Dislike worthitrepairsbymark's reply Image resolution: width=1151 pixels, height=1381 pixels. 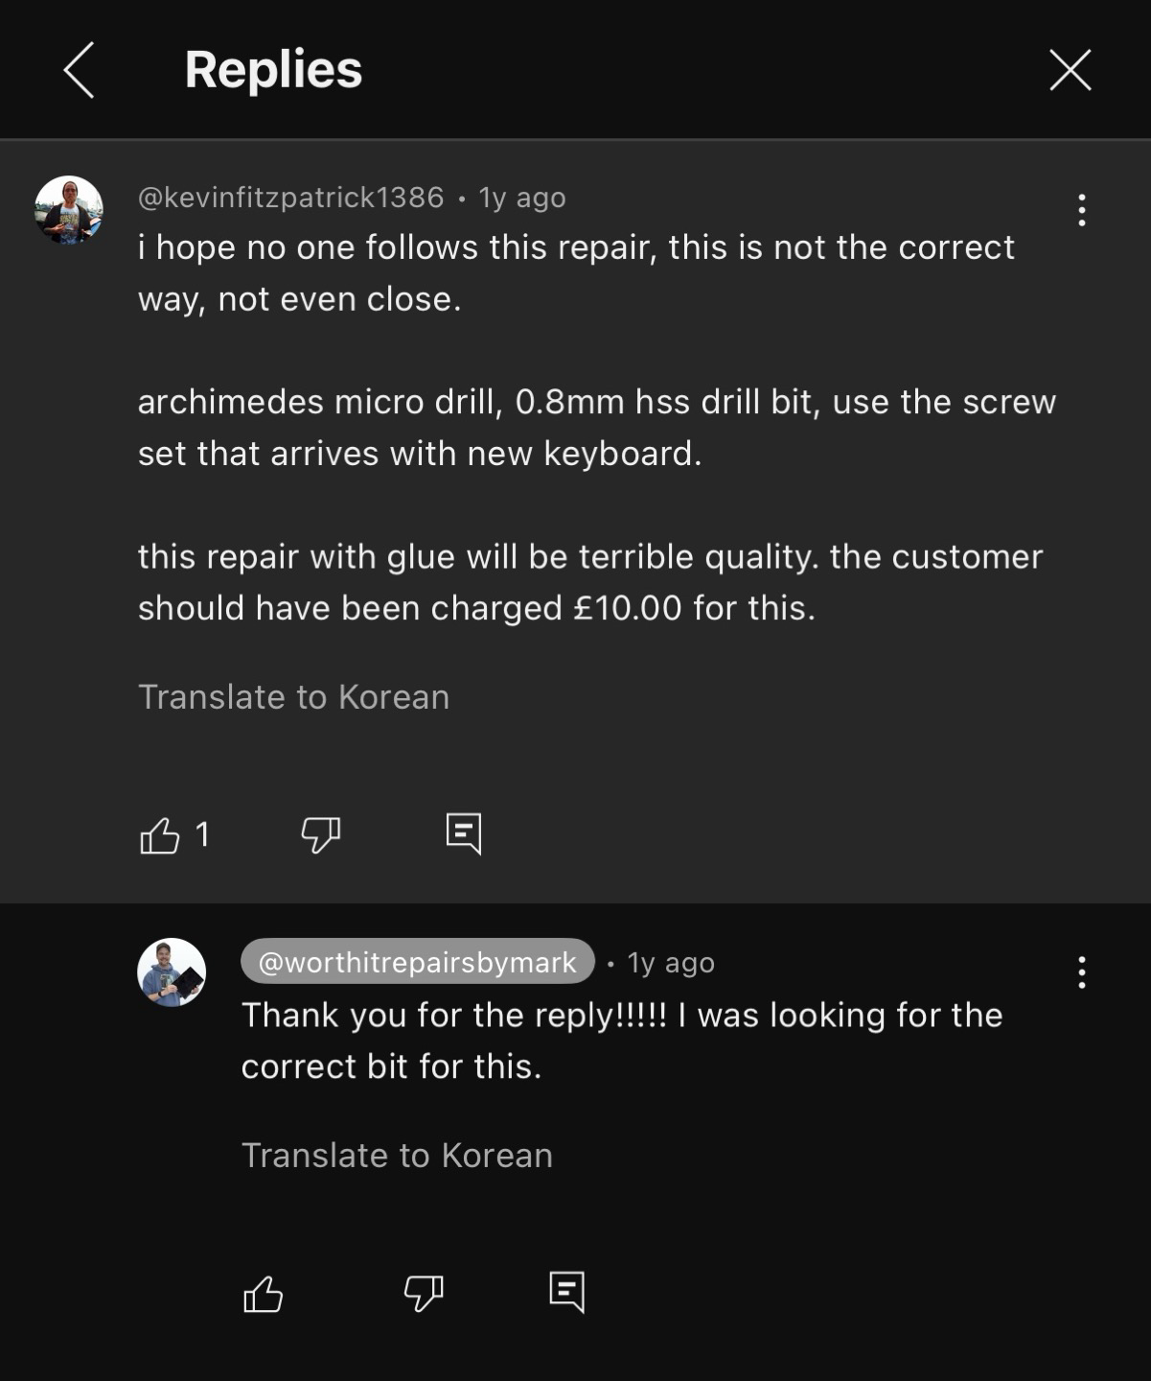coord(424,1294)
